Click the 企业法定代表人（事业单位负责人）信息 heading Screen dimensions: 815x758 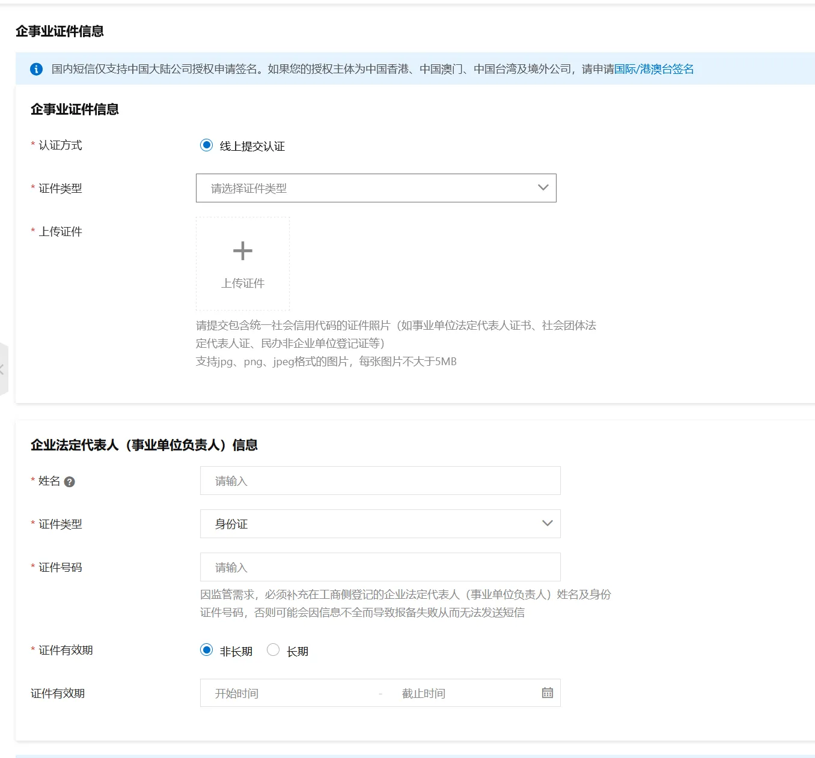click(144, 445)
